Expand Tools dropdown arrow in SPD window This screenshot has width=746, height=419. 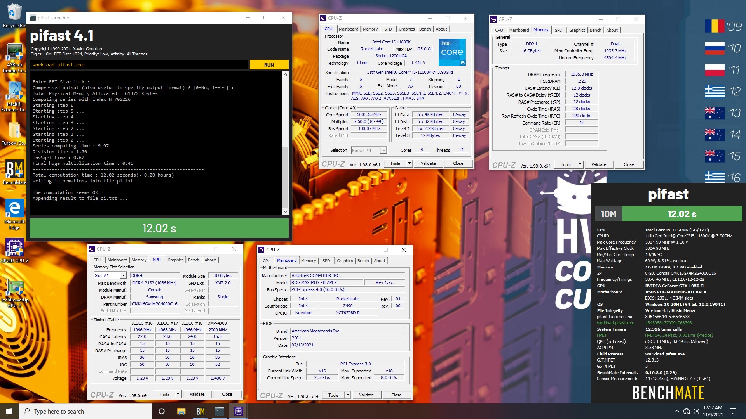point(178,394)
